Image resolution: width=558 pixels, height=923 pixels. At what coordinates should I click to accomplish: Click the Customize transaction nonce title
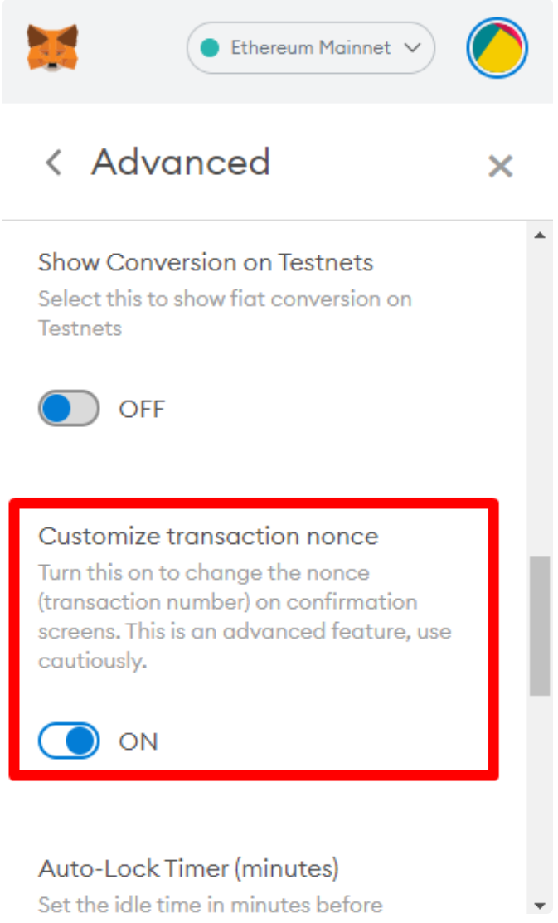(x=208, y=536)
